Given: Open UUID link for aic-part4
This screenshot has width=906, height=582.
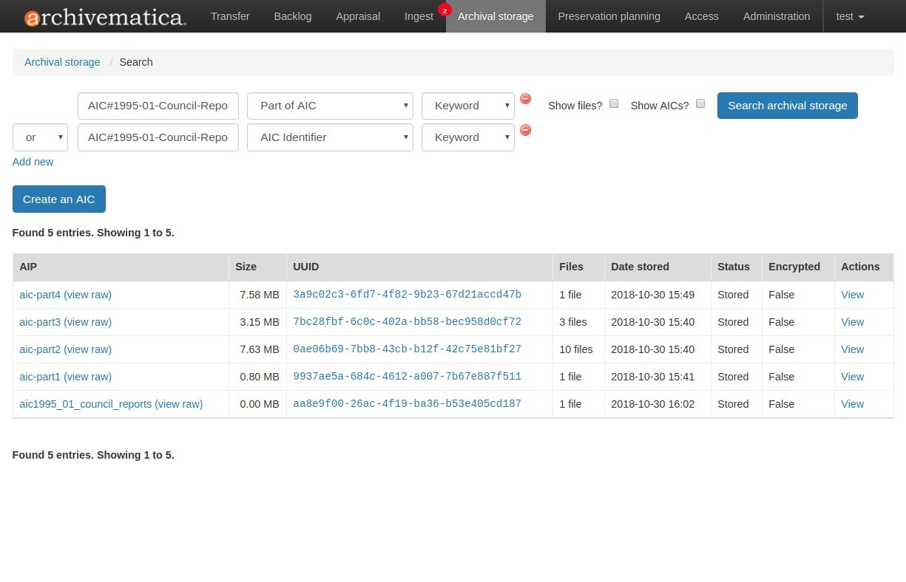Looking at the screenshot, I should coord(407,295).
